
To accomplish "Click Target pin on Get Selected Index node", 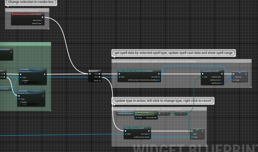I will [x=136, y=118].
